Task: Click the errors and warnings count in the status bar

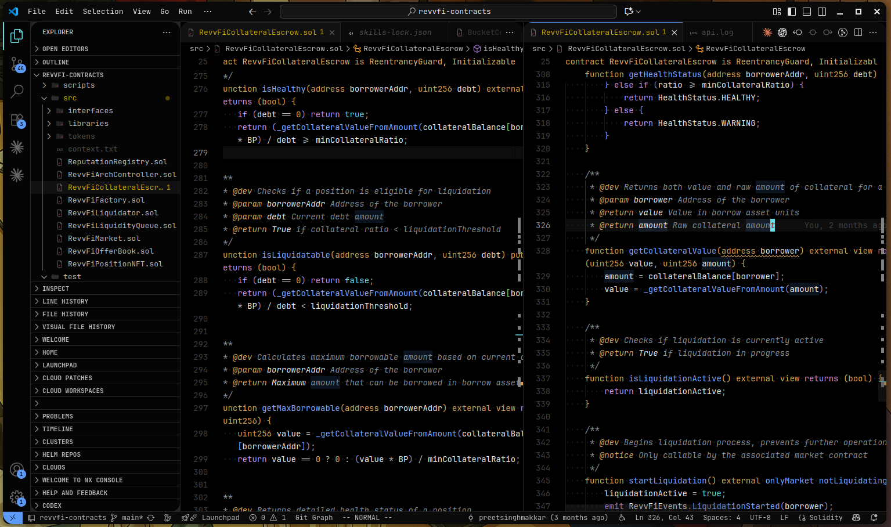Action: click(268, 518)
